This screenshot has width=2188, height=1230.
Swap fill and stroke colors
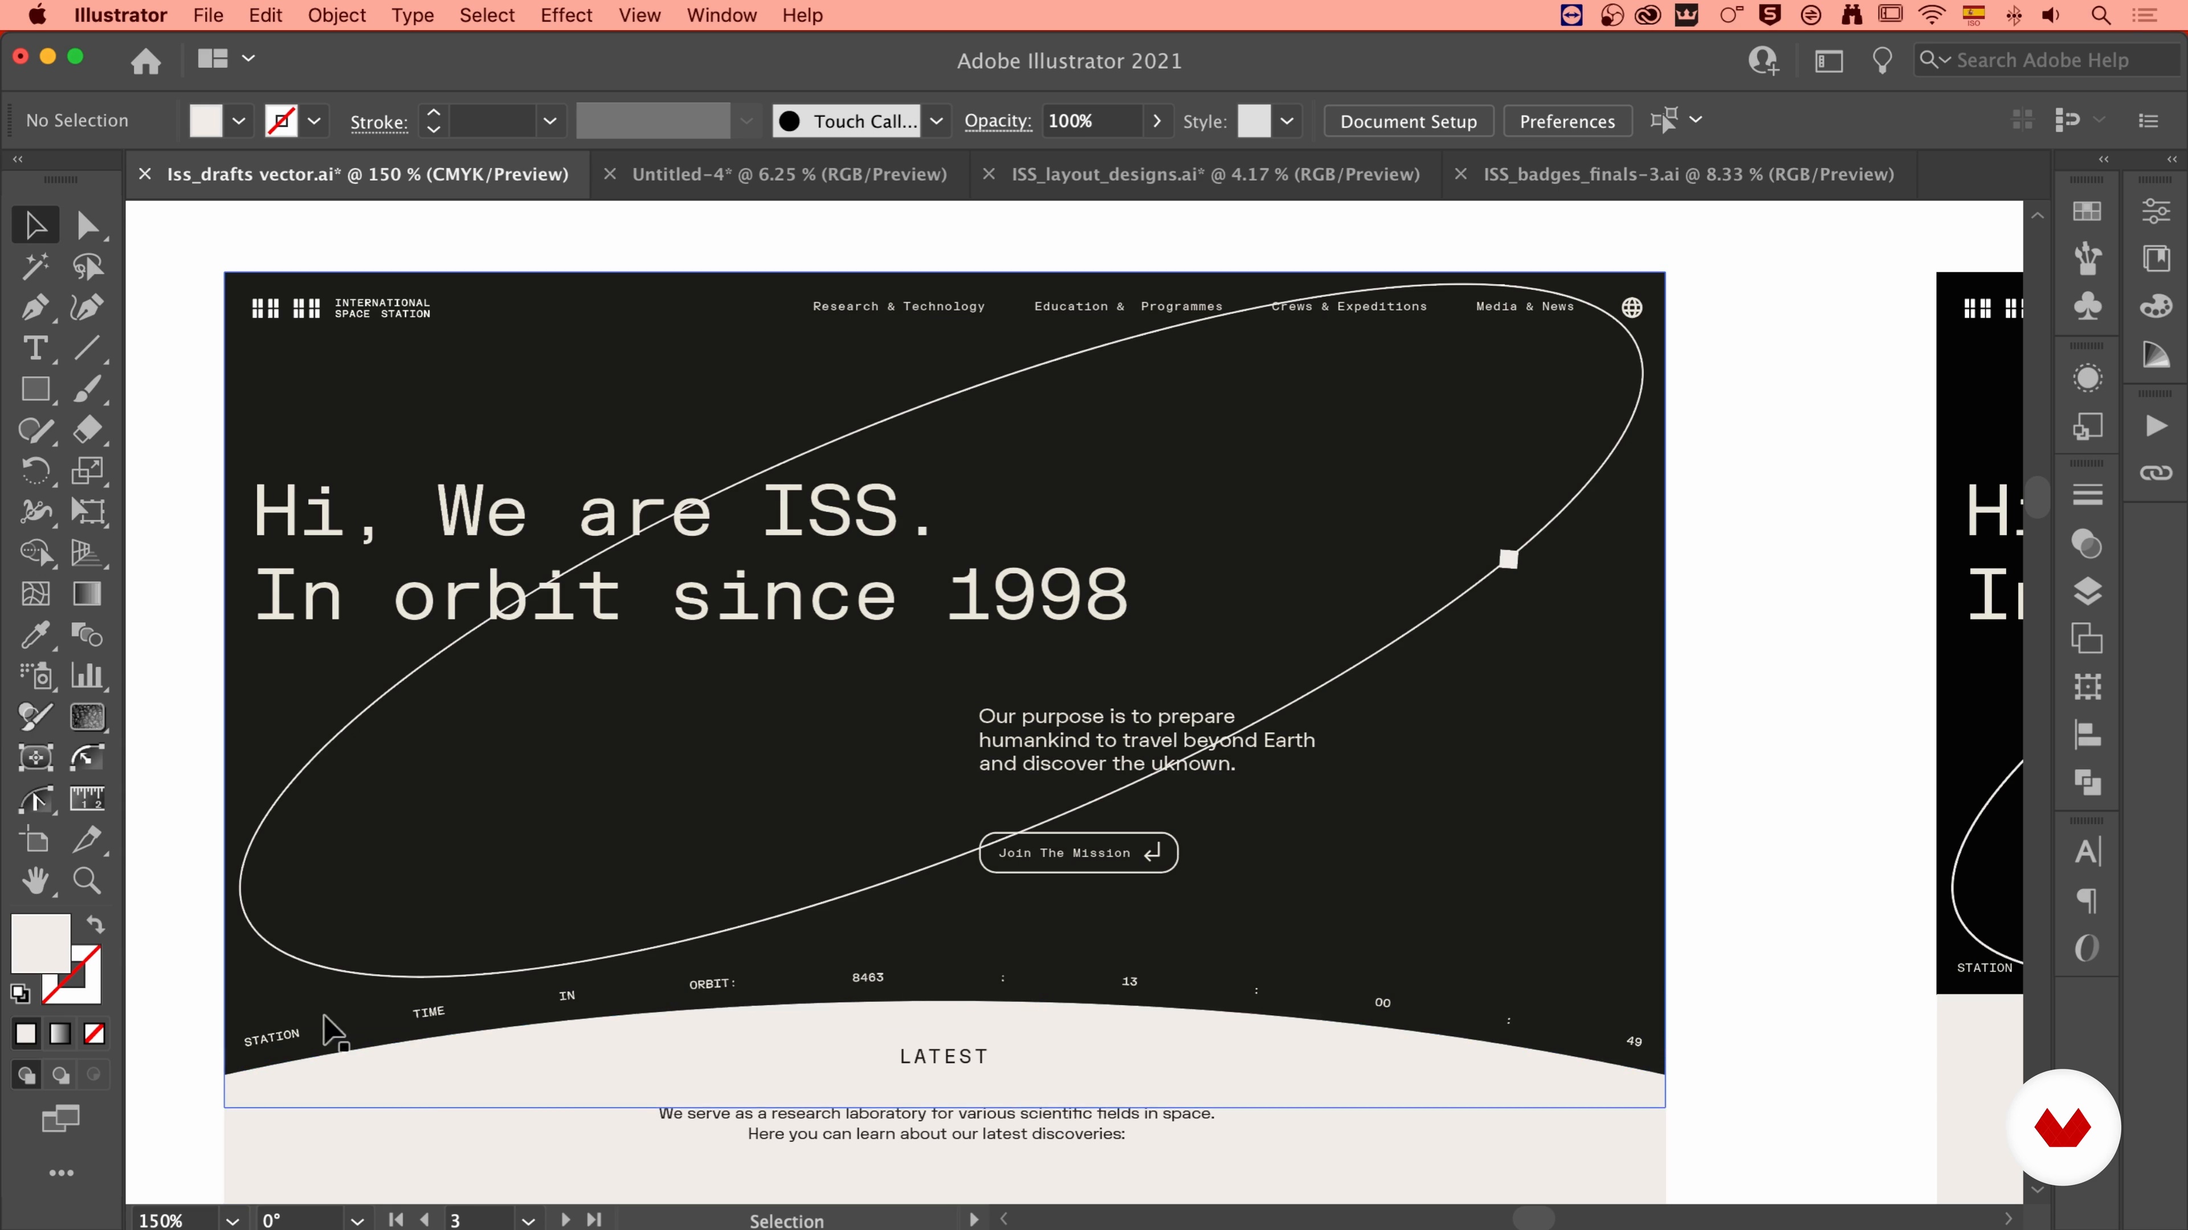[x=95, y=924]
